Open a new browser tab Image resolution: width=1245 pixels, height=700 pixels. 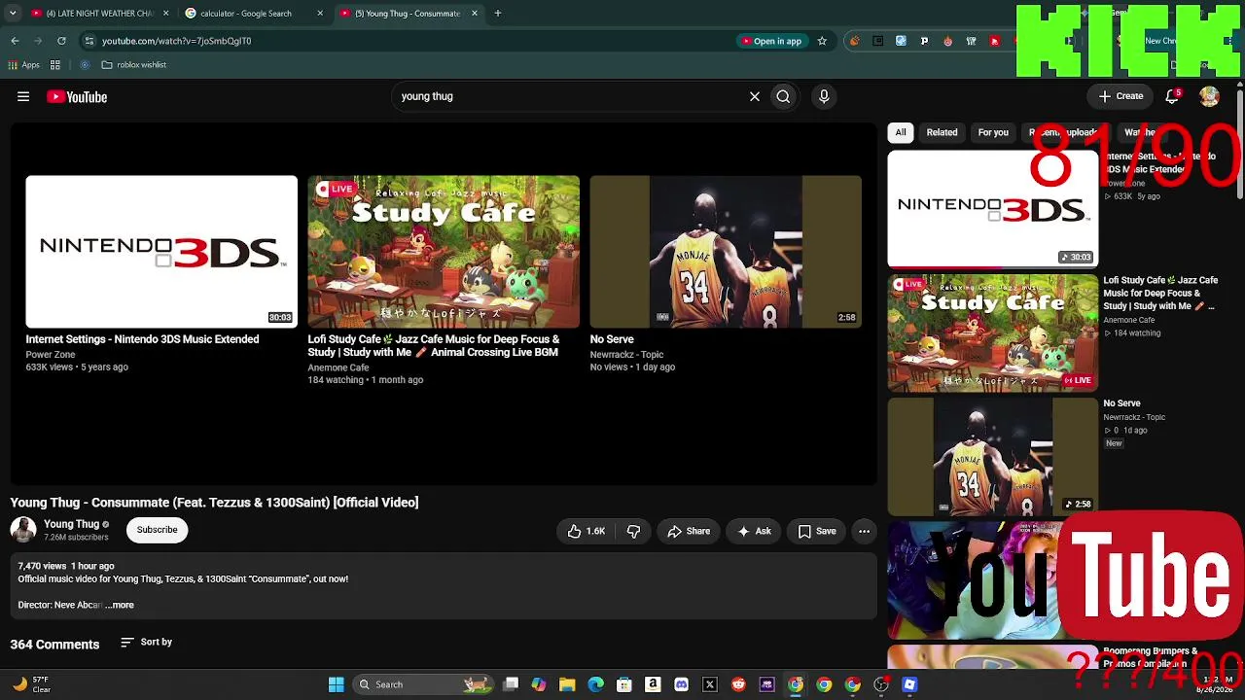tap(498, 14)
